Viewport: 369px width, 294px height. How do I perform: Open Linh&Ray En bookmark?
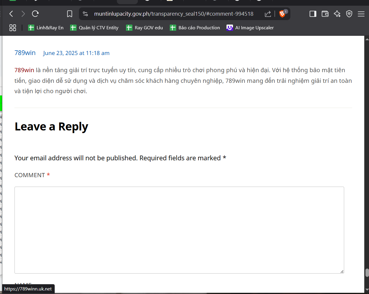pyautogui.click(x=46, y=28)
